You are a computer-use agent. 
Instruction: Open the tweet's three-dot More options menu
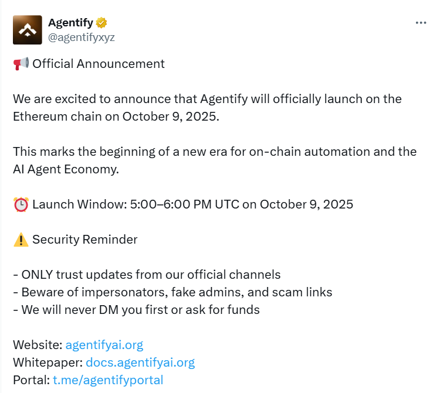tap(421, 23)
